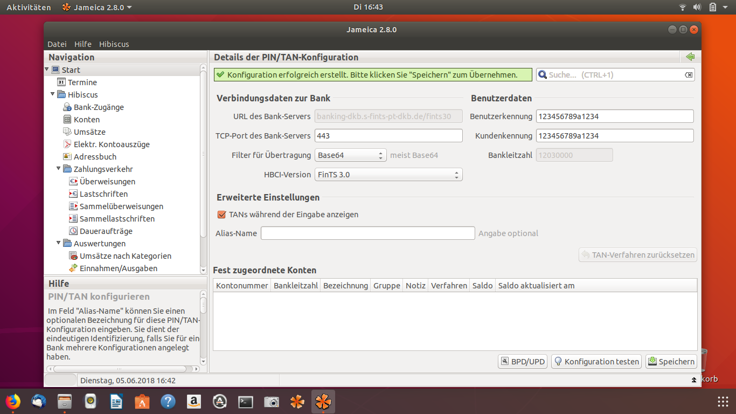The width and height of the screenshot is (736, 414).
Task: Click Saldo aktualisiert am column header
Action: [x=596, y=286]
